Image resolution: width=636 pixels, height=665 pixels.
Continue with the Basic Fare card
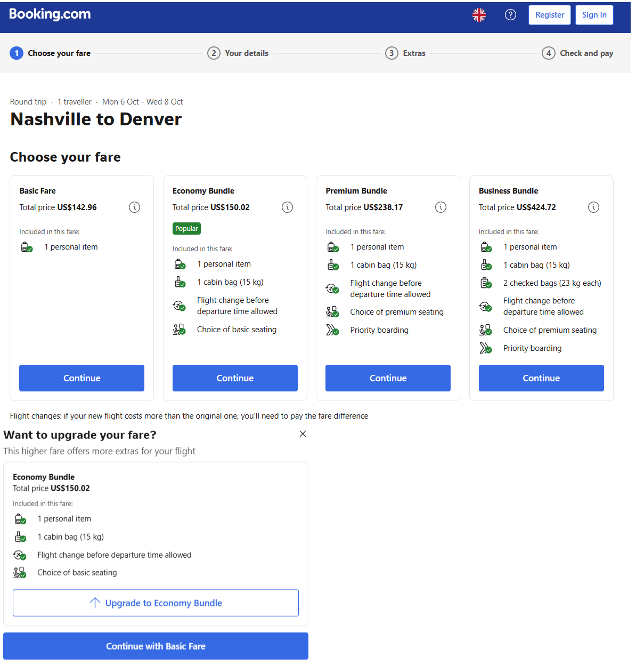(x=81, y=378)
